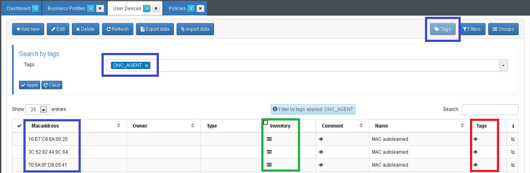530x173 pixels.
Task: Toggle the select-all checkmark header
Action: pyautogui.click(x=19, y=126)
